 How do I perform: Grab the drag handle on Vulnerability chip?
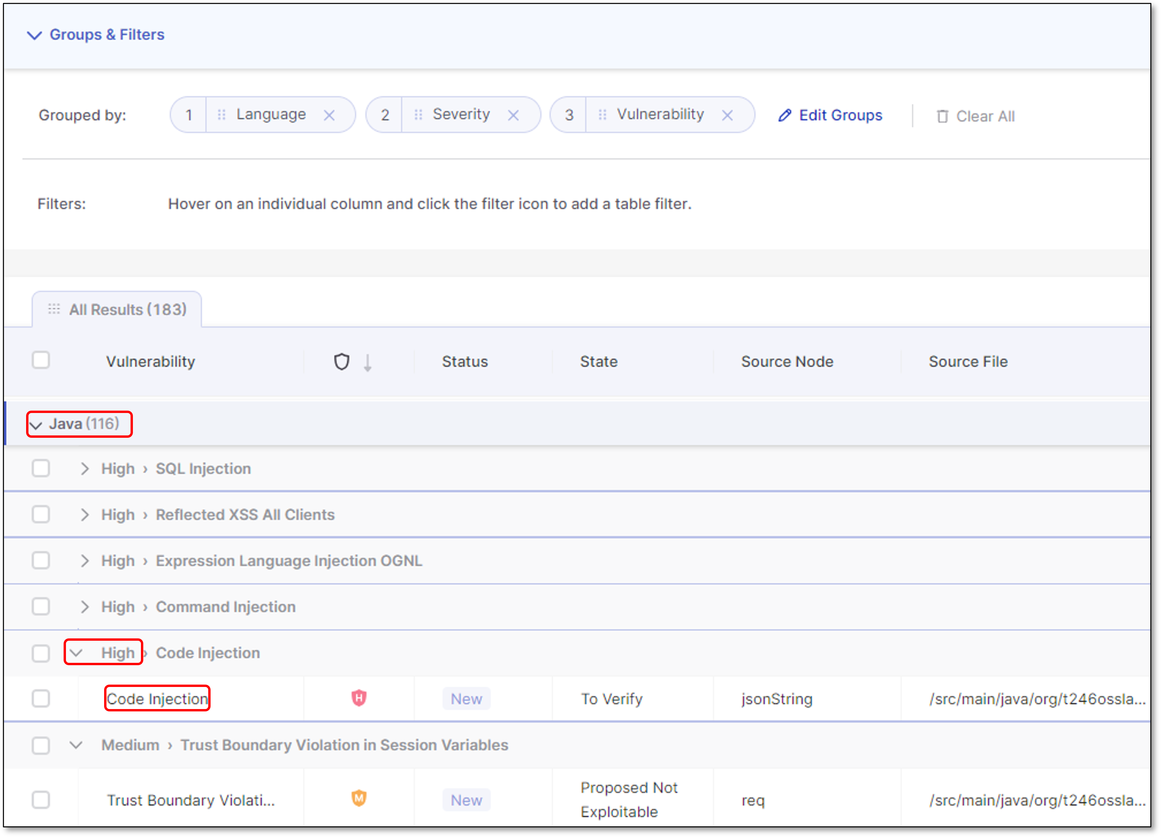(x=602, y=115)
